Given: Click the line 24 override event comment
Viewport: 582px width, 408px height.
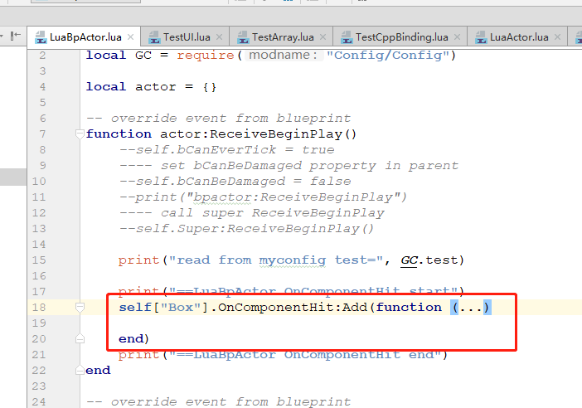Looking at the screenshot, I should pyautogui.click(x=218, y=401).
